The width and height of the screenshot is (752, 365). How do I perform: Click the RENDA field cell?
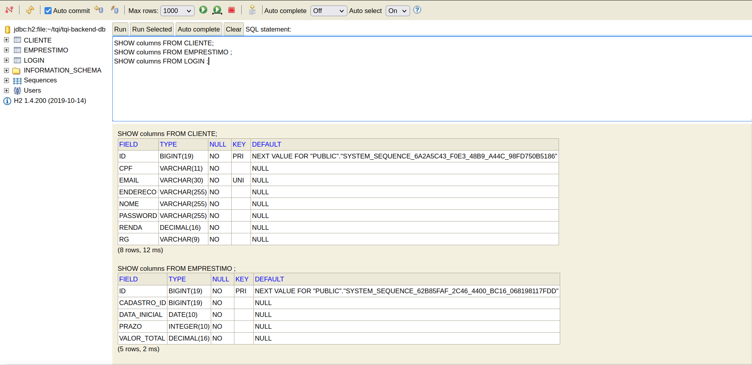click(138, 227)
